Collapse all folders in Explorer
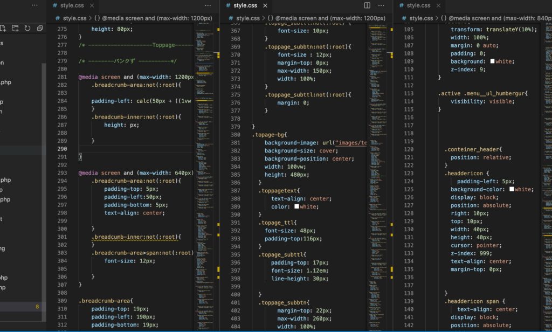 40,28
